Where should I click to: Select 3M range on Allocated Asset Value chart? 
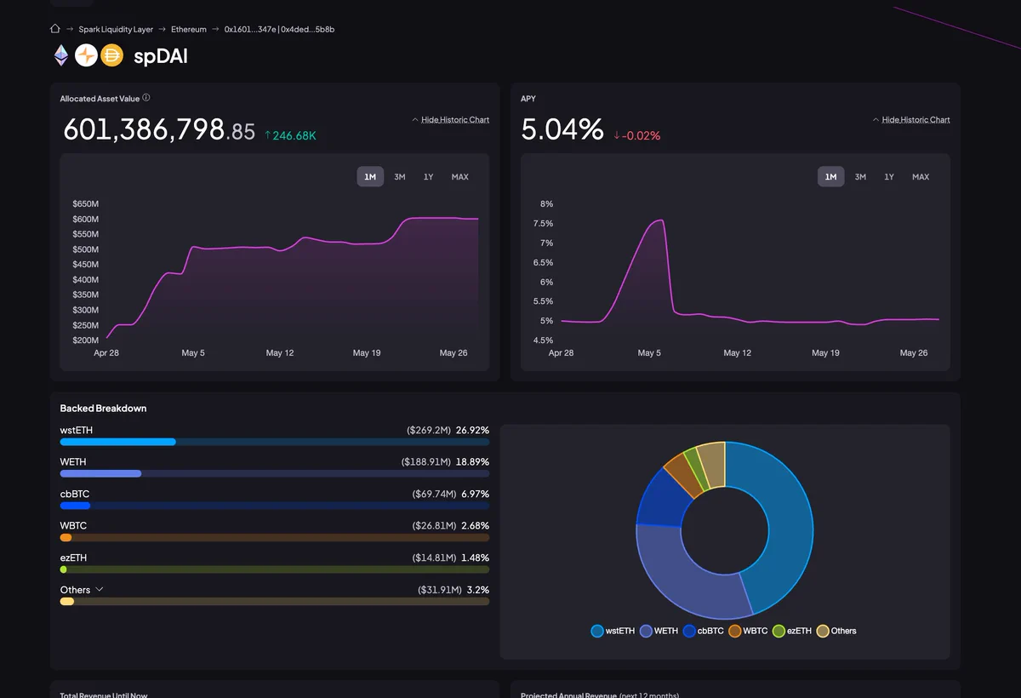click(400, 177)
